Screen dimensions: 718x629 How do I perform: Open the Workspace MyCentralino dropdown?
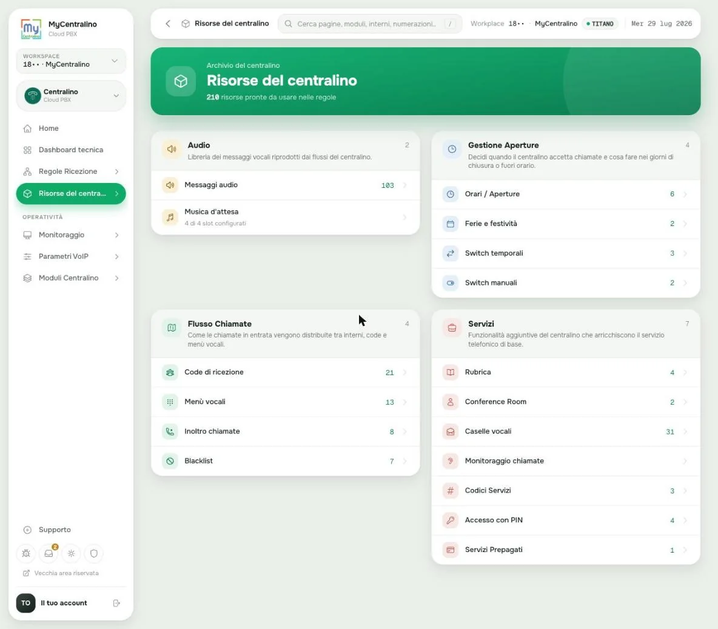tap(71, 61)
